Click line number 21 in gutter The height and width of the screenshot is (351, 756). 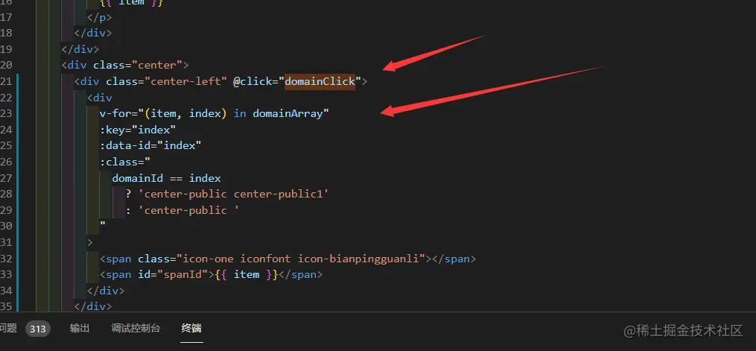point(6,81)
